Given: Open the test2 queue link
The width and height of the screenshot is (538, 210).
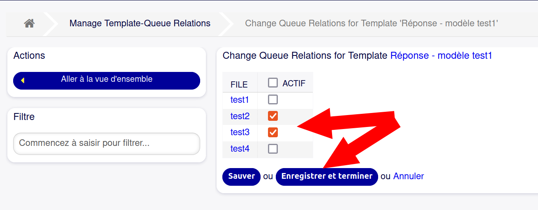Looking at the screenshot, I should pyautogui.click(x=240, y=116).
